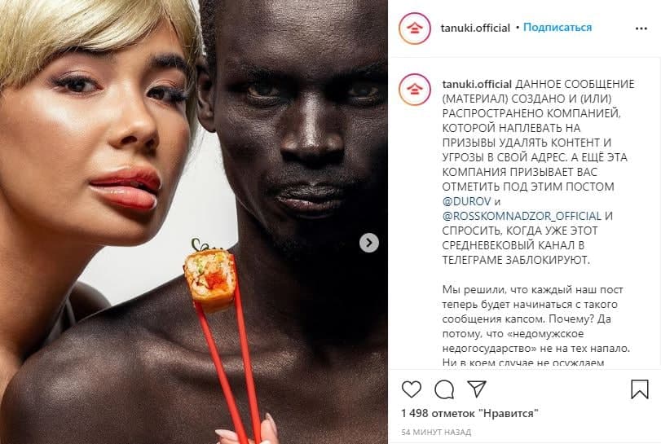Share the post via paper plane icon
Screen dimensions: 661x444
(477, 389)
